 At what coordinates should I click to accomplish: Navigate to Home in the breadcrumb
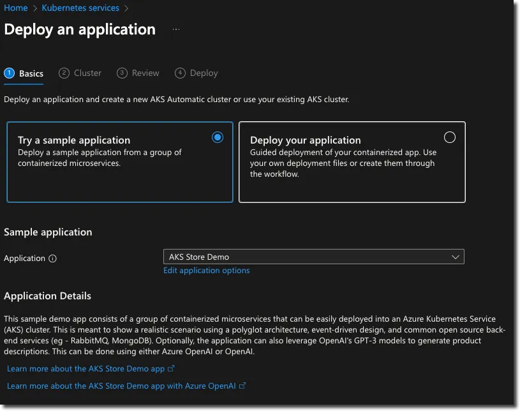click(x=16, y=8)
